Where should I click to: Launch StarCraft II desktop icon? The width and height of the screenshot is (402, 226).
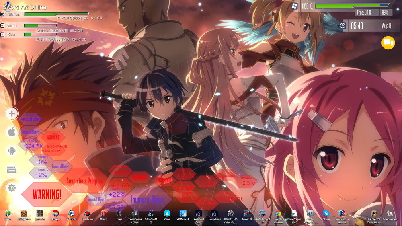(150, 214)
